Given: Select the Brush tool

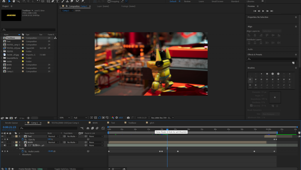Looking at the screenshot, I should click(63, 1).
